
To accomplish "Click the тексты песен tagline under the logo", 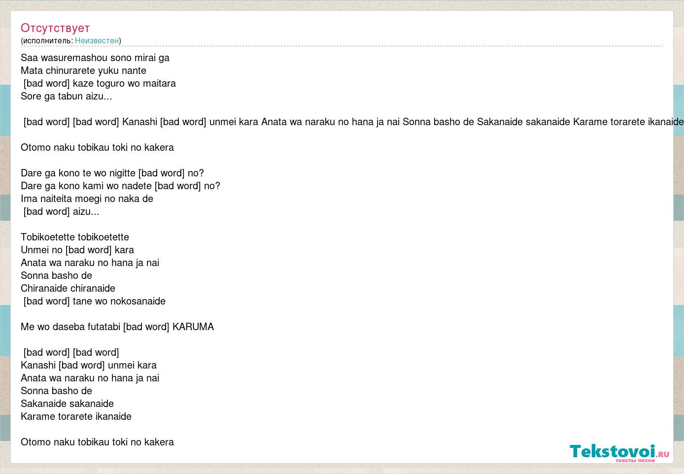I will point(635,460).
